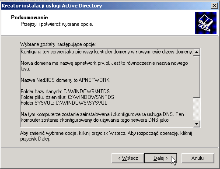The width and height of the screenshot is (220, 169).
Task: Click the 'Folder SYSVOL' path line
Action: pyautogui.click(x=64, y=103)
